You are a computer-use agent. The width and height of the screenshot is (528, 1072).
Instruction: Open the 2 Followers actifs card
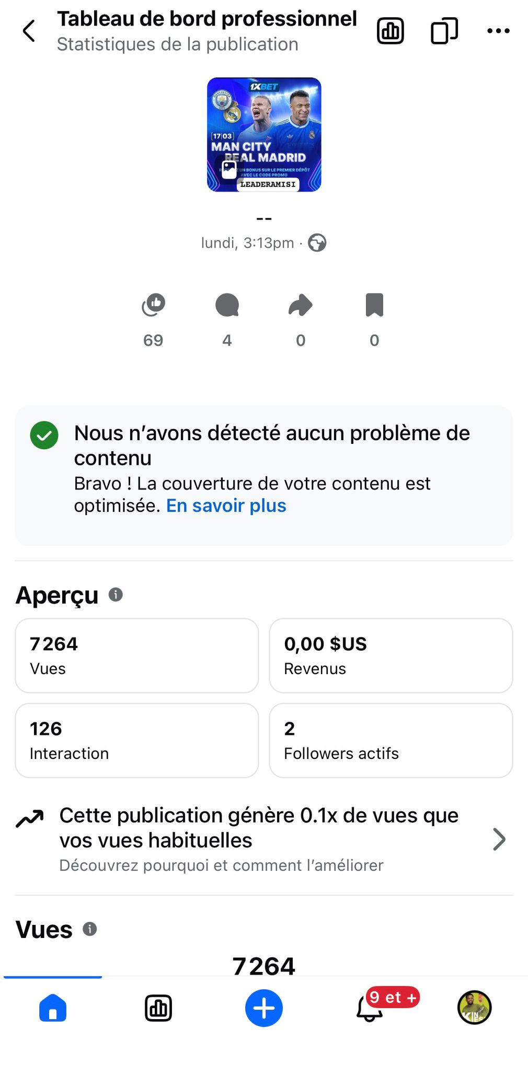tap(391, 740)
